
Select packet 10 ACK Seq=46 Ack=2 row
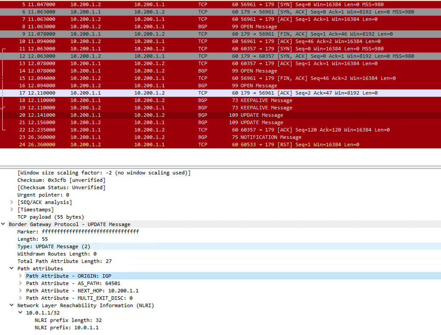click(x=221, y=41)
